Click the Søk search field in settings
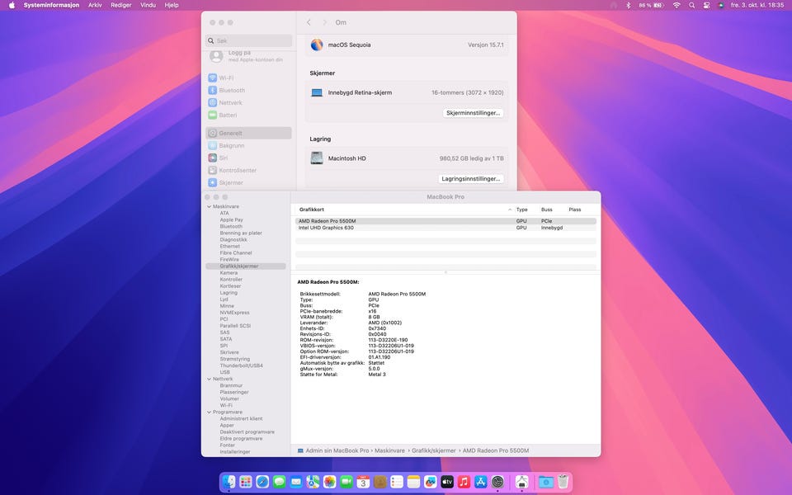This screenshot has height=495, width=792. (249, 40)
